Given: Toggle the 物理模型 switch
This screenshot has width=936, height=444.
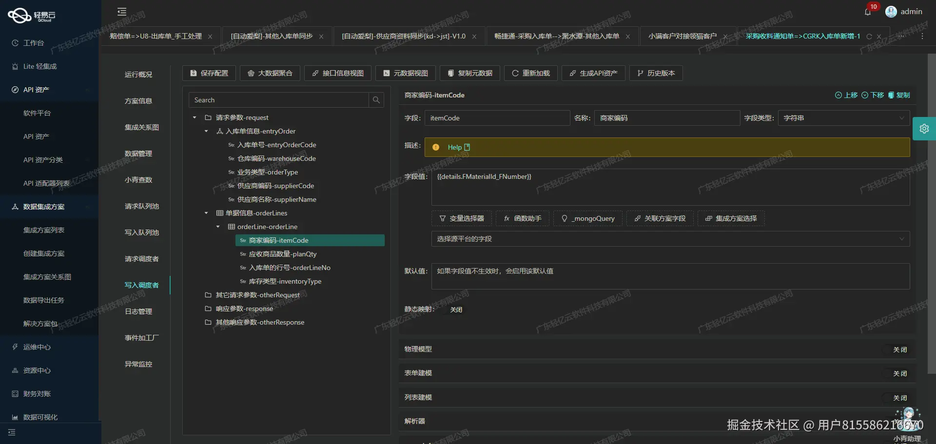Looking at the screenshot, I should [x=899, y=349].
